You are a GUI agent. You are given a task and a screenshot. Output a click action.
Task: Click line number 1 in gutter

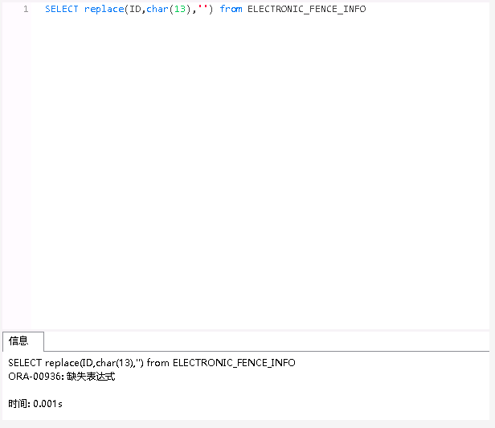(26, 9)
